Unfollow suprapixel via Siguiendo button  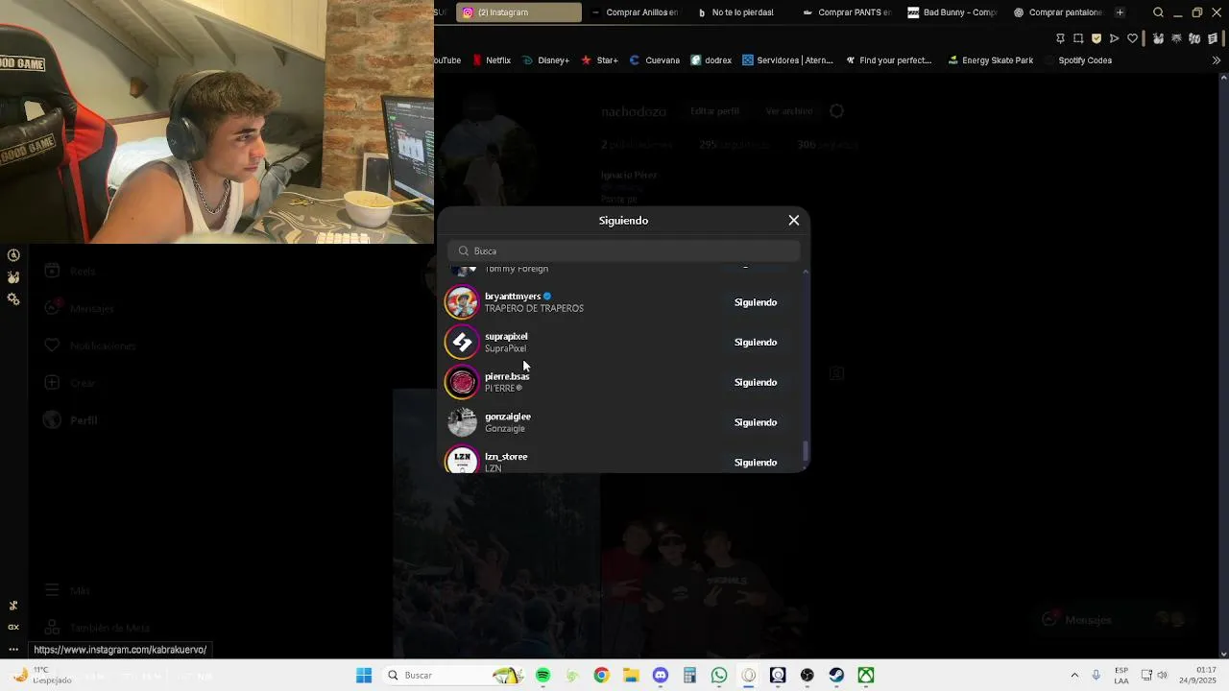756,343
